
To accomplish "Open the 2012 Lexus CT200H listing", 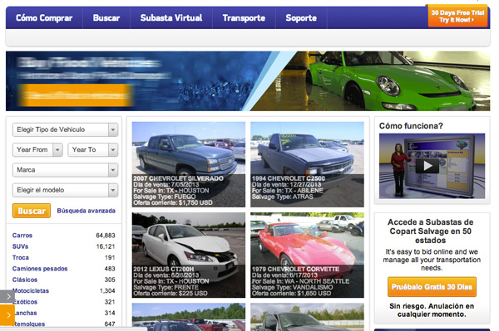I will coord(189,256).
